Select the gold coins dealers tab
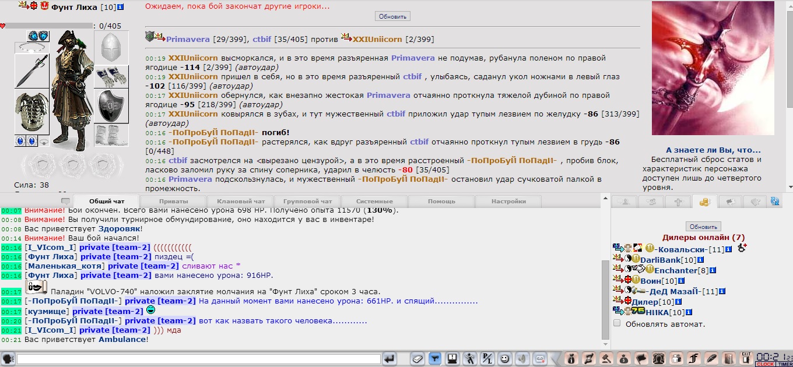The width and height of the screenshot is (793, 367). pos(704,202)
